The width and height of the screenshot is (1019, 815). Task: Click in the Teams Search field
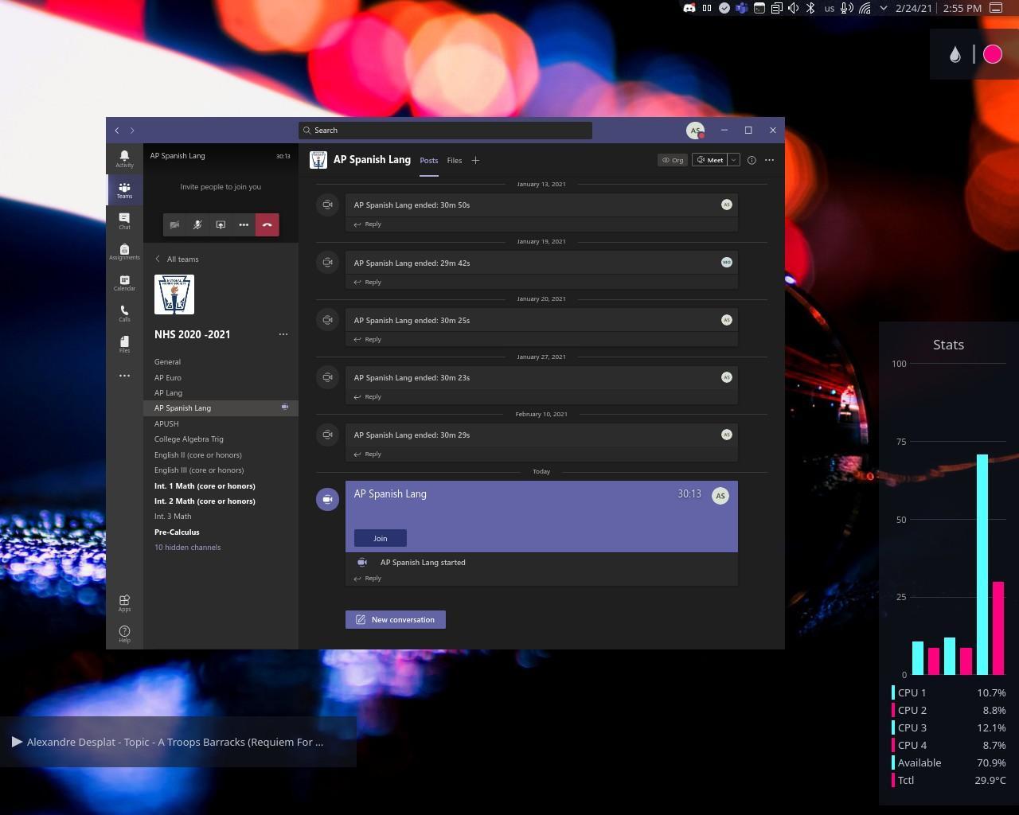click(446, 131)
